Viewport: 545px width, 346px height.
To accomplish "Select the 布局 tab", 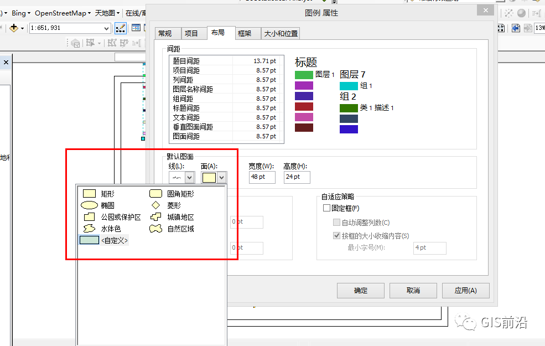I will 221,33.
